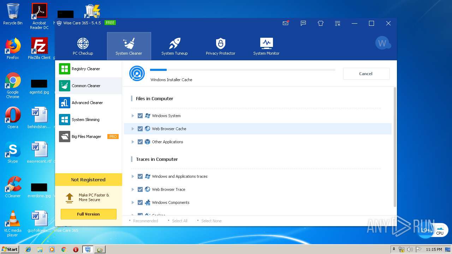Click Internet Explorer taskbar icon
The width and height of the screenshot is (452, 254).
click(28, 249)
